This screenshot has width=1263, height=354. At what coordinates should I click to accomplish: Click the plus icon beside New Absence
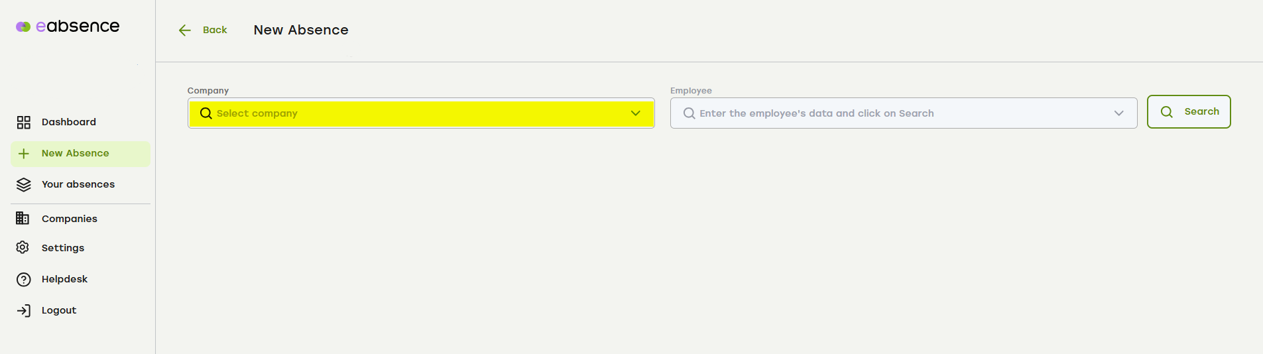pos(24,154)
